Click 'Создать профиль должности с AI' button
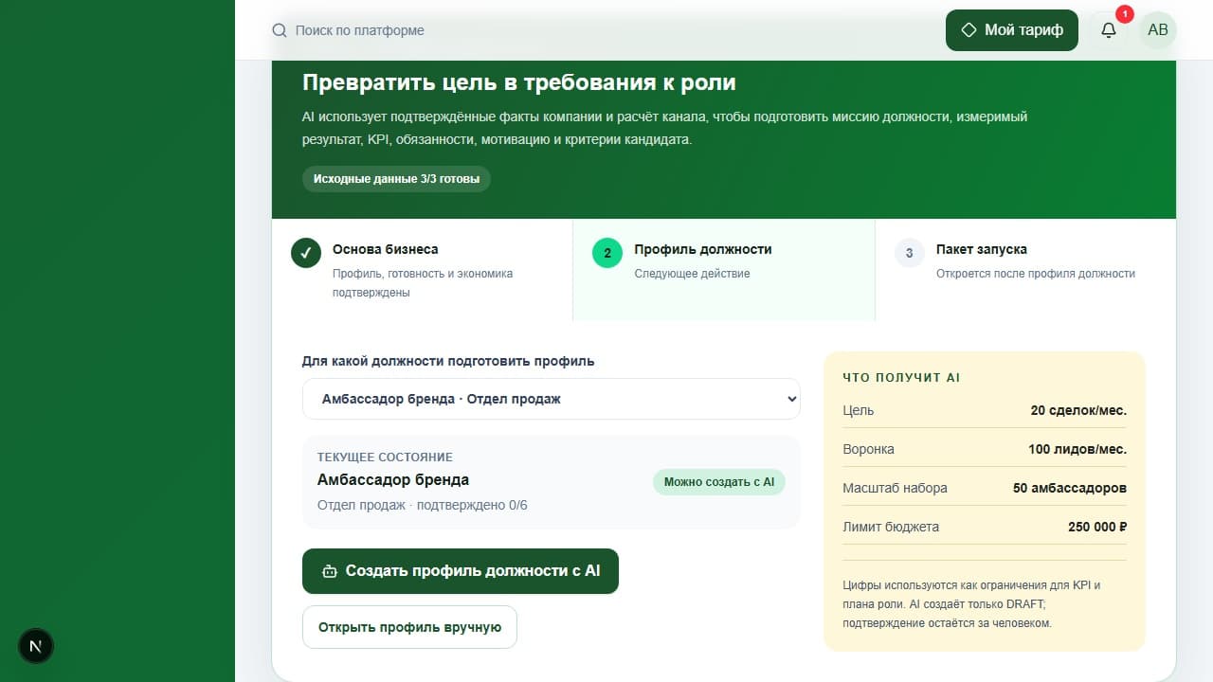 click(461, 571)
